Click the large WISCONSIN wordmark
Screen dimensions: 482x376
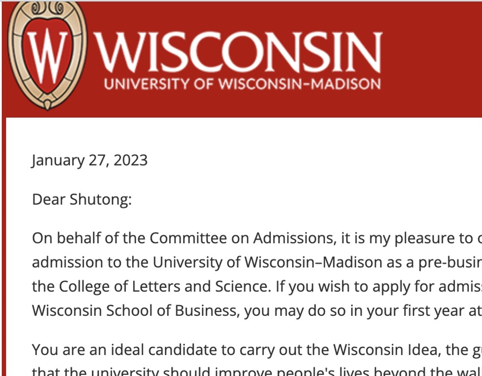(238, 52)
